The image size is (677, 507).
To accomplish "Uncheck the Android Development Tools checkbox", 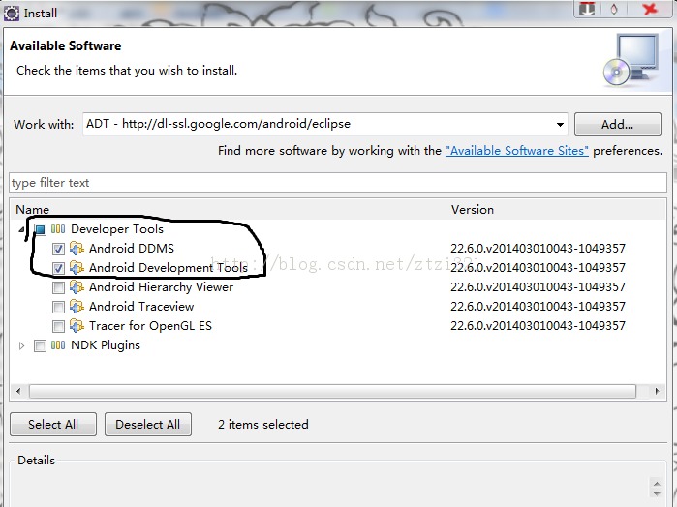I will point(58,268).
